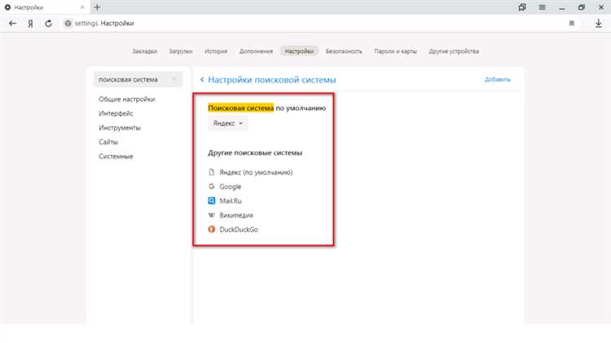Click the Добавить link
The image size is (611, 343).
click(x=497, y=80)
